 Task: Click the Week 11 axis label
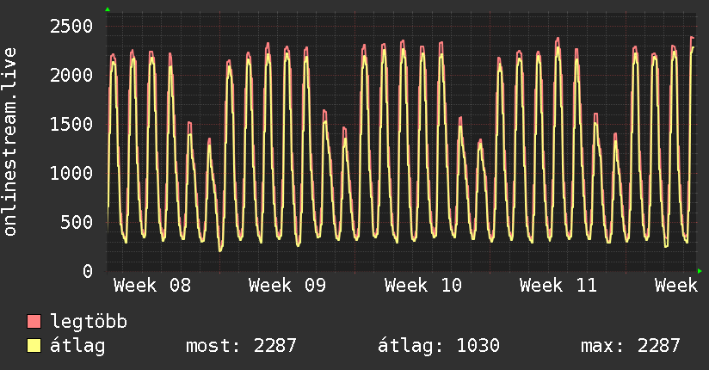coord(558,286)
